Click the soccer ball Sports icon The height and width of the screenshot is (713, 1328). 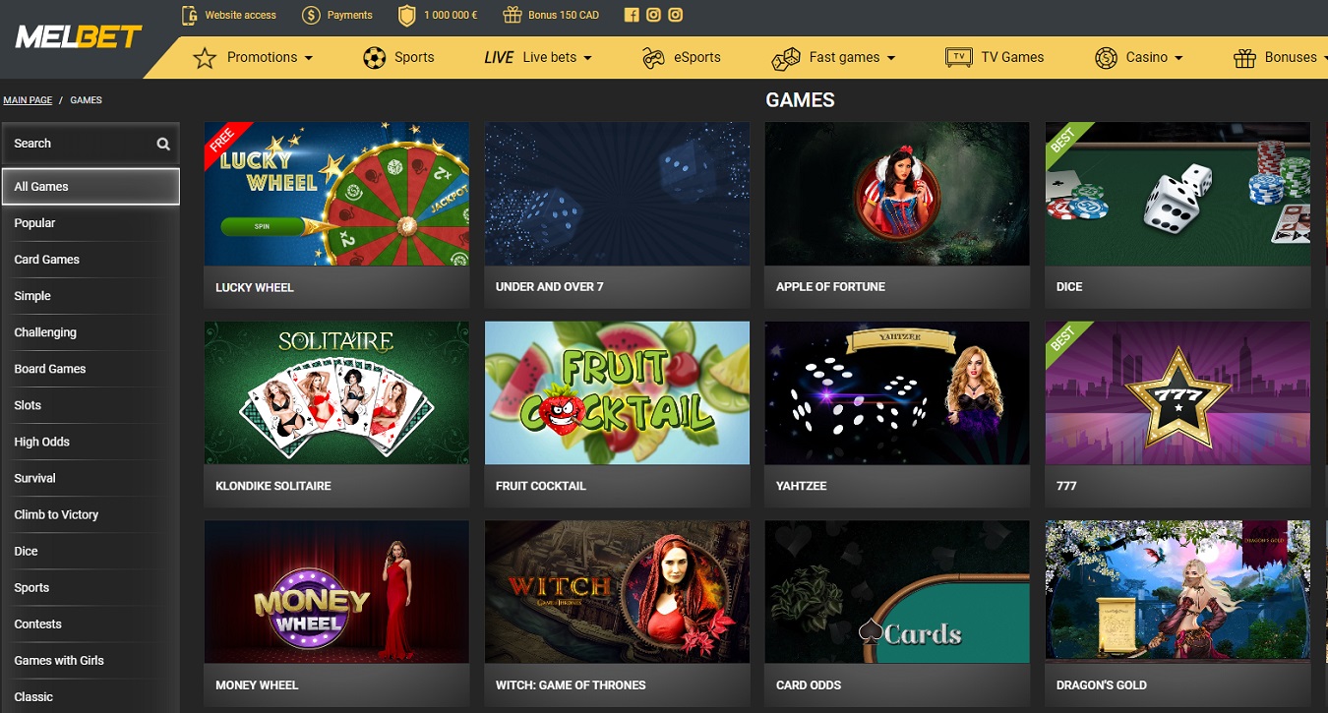click(x=374, y=57)
